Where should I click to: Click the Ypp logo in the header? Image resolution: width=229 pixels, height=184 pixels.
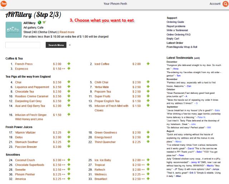[4, 4]
